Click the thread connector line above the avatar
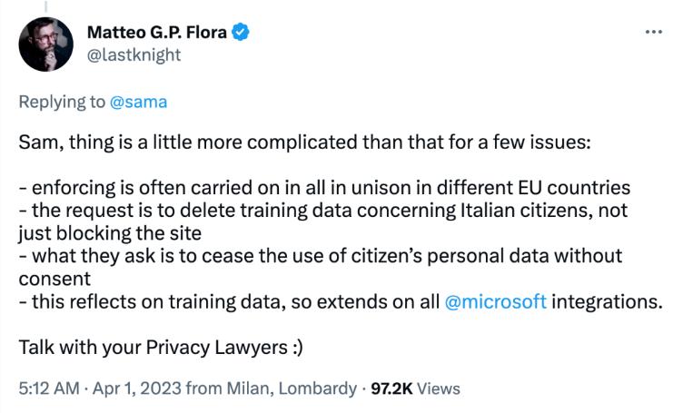This screenshot has height=413, width=683. pos(45,6)
